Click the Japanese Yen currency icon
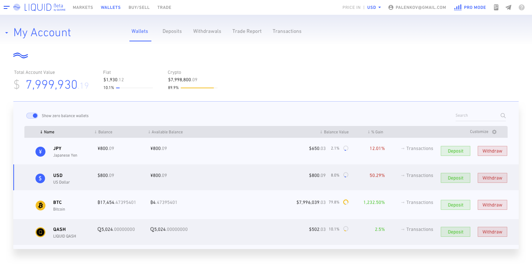Image resolution: width=532 pixels, height=266 pixels. pos(40,151)
